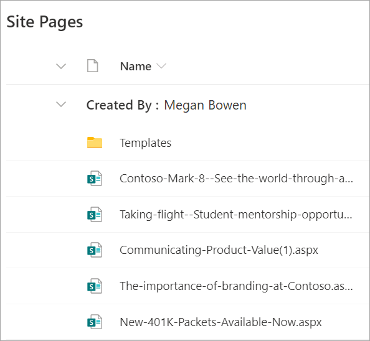Click the page icon beside Taking-flight file
Image resolution: width=370 pixels, height=341 pixels.
95,215
